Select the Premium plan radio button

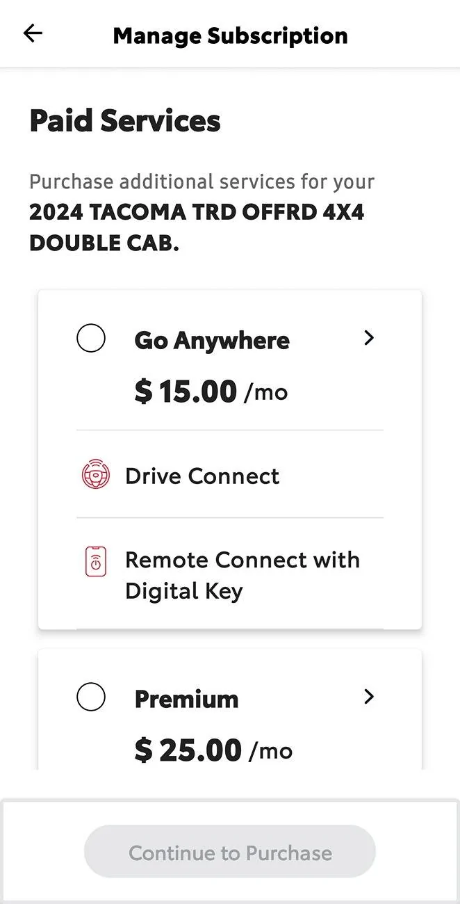[x=91, y=697]
